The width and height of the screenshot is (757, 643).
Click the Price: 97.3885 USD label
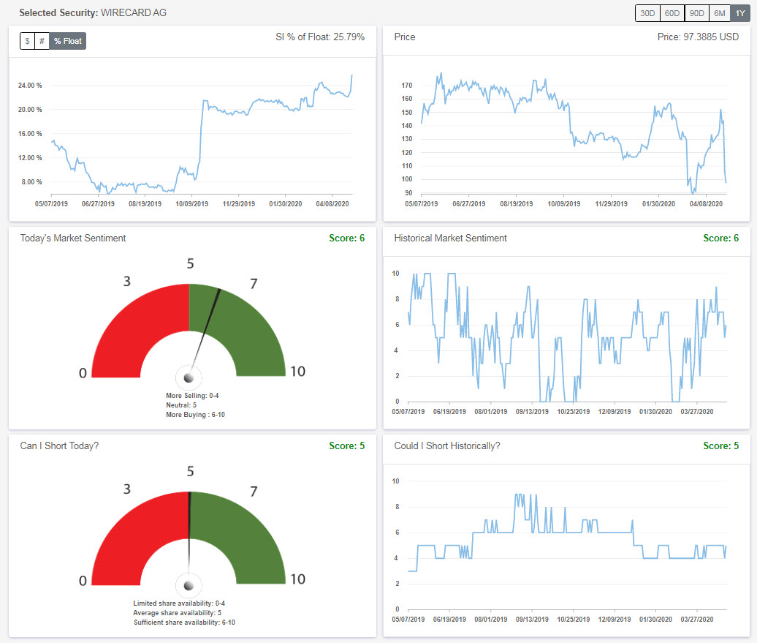pyautogui.click(x=700, y=37)
